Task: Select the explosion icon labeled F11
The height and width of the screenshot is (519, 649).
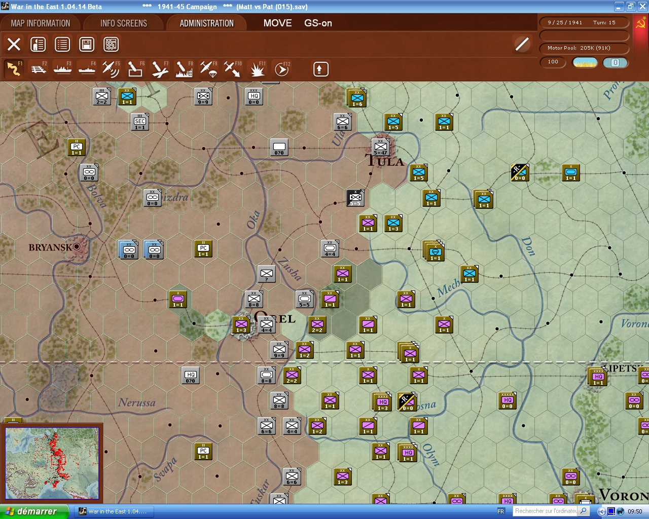Action: [257, 69]
